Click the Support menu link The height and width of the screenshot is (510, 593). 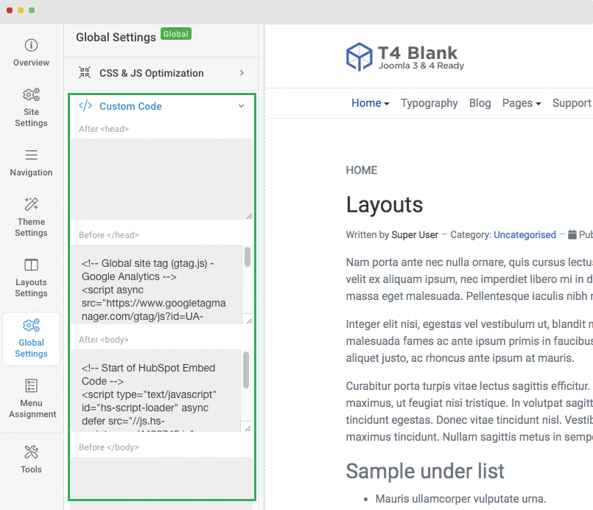point(572,103)
